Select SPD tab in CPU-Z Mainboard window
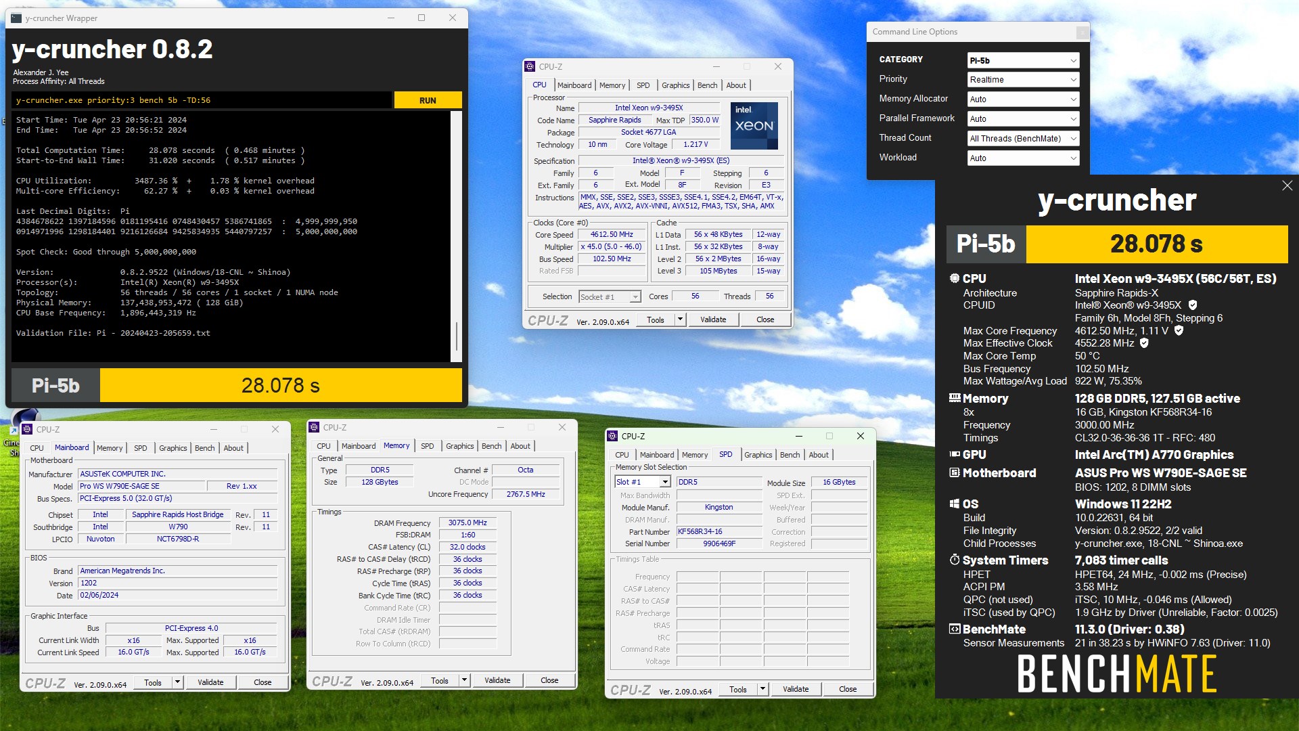Image resolution: width=1299 pixels, height=731 pixels. tap(141, 448)
